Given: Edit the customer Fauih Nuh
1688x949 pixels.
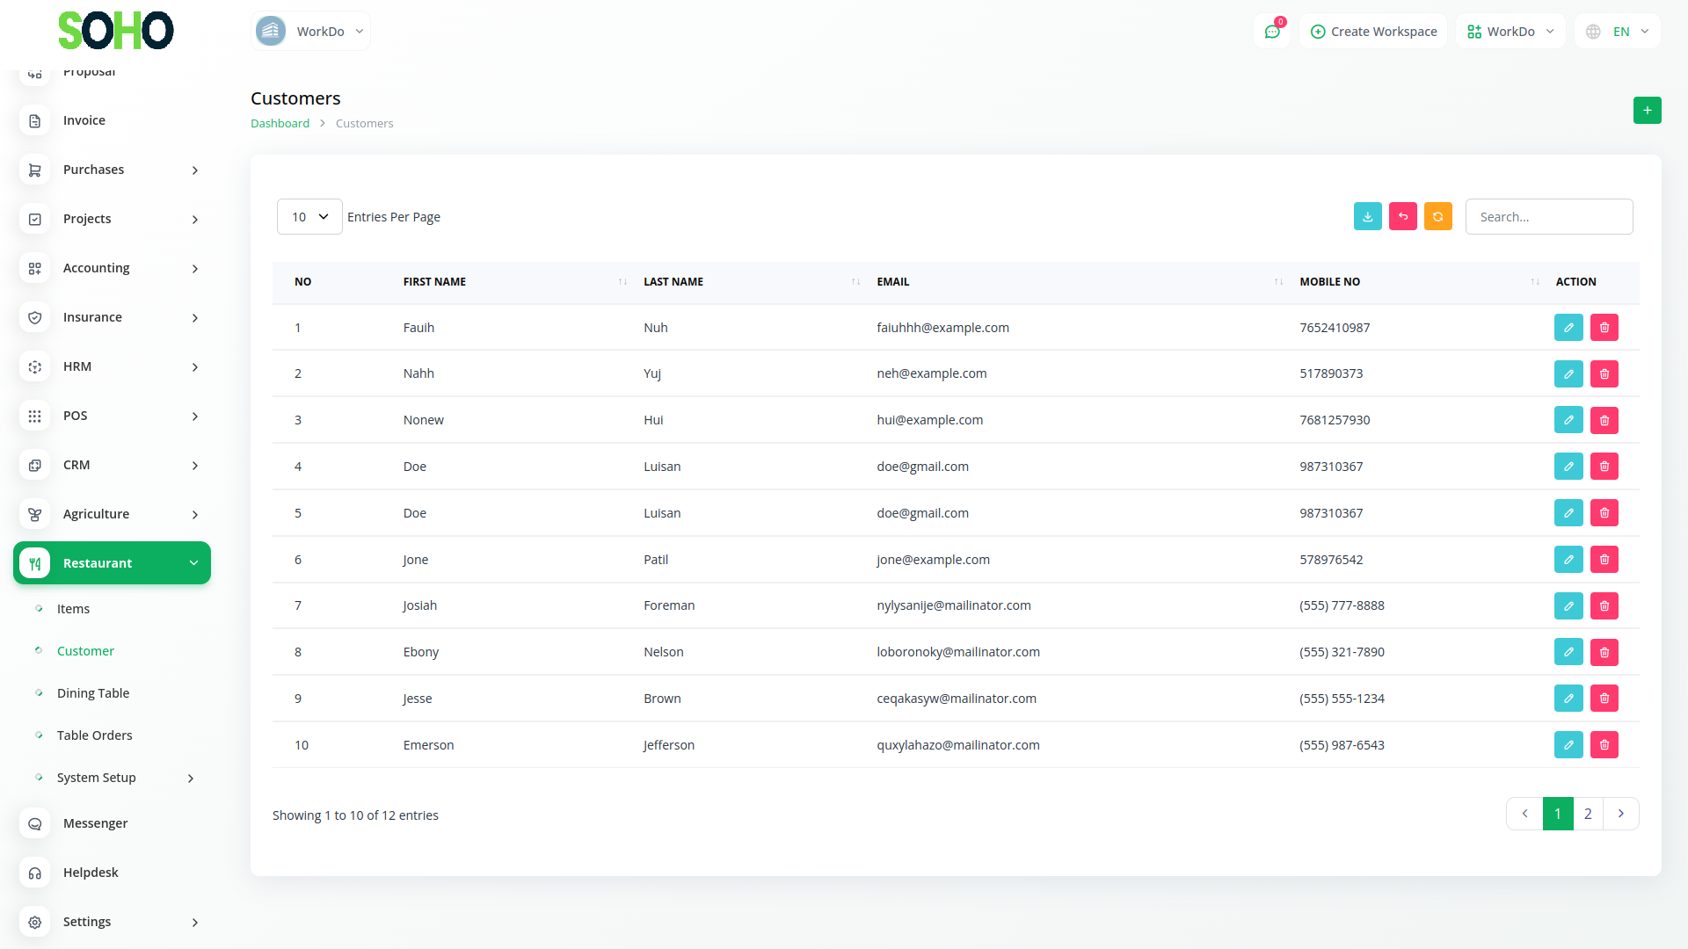Looking at the screenshot, I should click(1568, 328).
